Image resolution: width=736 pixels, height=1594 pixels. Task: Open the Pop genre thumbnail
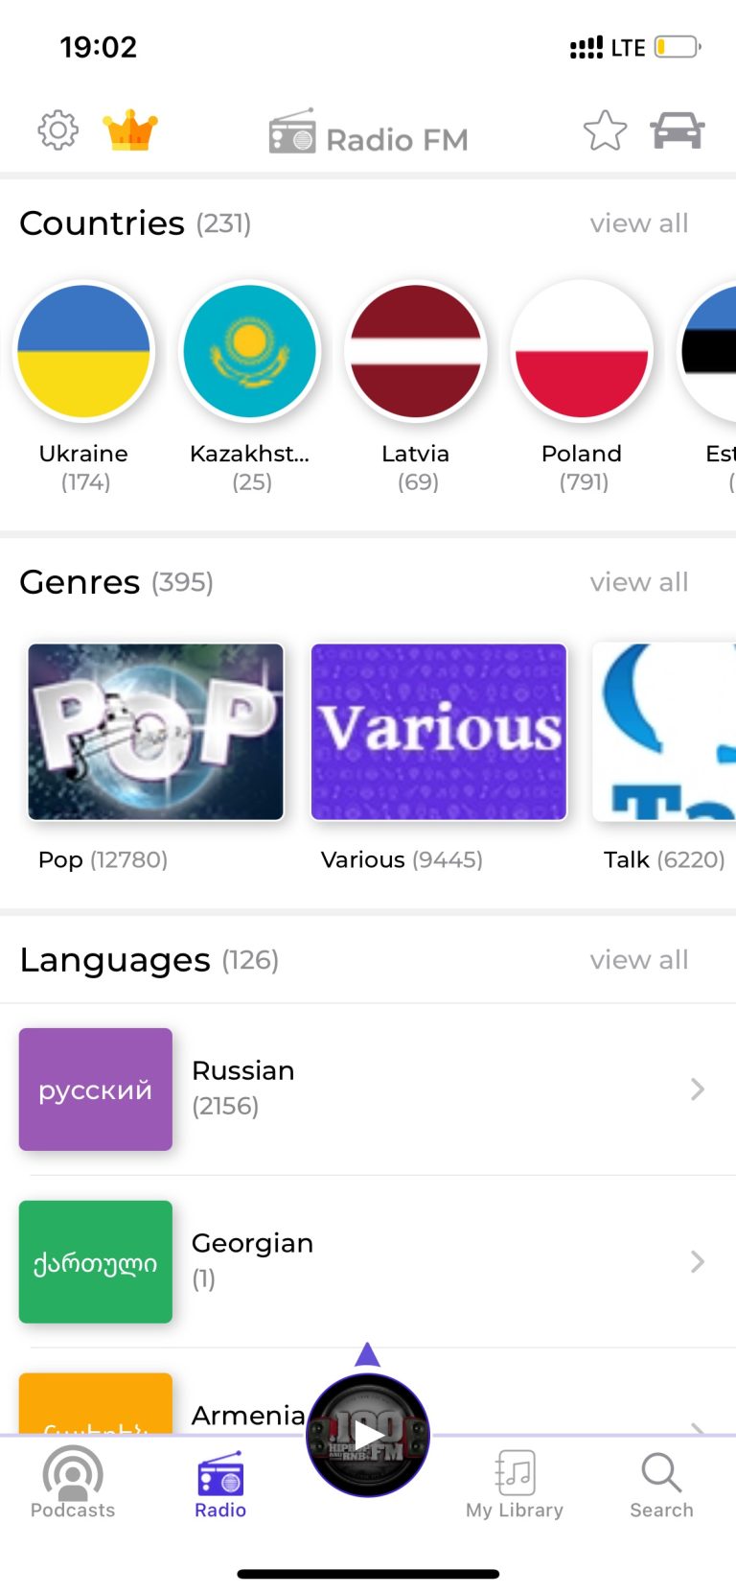coord(156,732)
